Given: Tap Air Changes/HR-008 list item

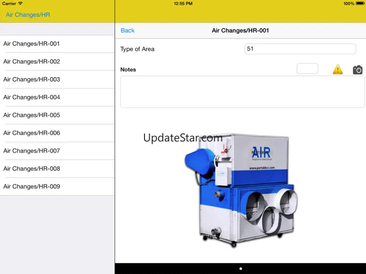Looking at the screenshot, I should (57, 169).
